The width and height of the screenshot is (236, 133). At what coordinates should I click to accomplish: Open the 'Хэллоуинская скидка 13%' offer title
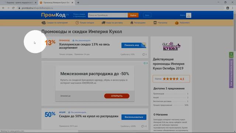pos(84,46)
